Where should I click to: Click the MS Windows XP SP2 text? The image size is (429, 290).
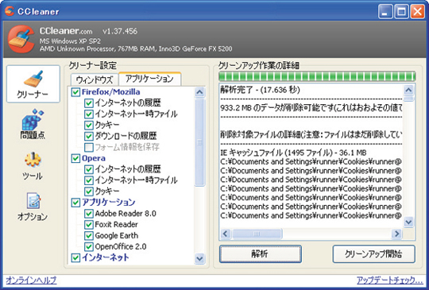click(70, 41)
